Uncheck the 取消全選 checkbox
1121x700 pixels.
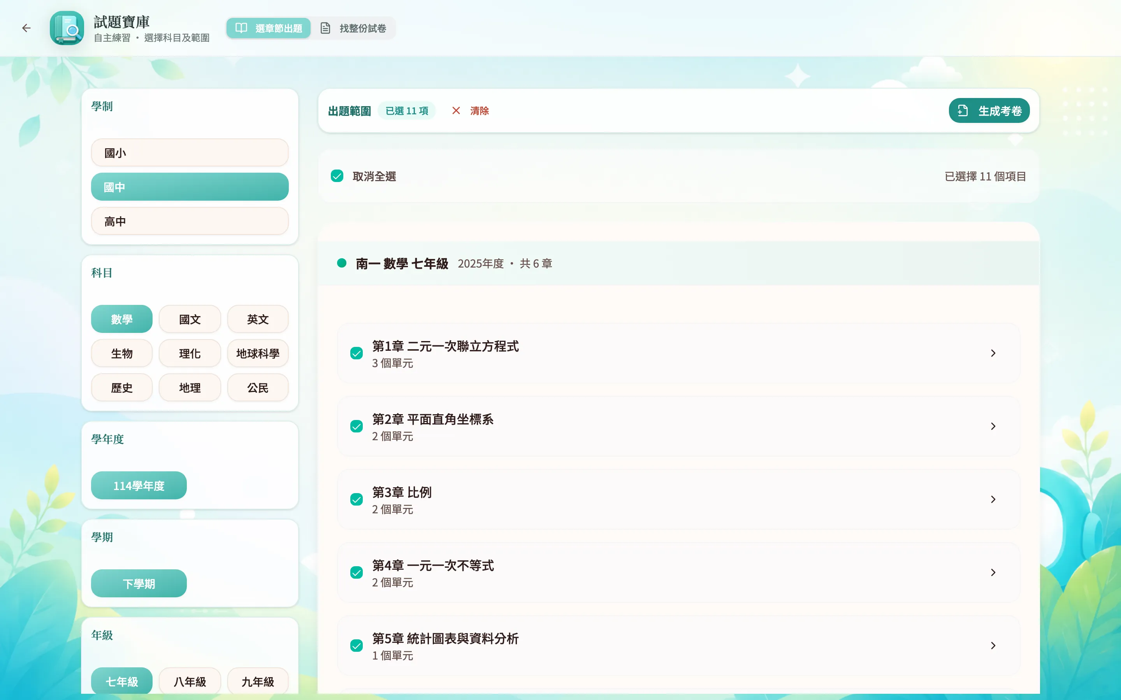coord(337,176)
